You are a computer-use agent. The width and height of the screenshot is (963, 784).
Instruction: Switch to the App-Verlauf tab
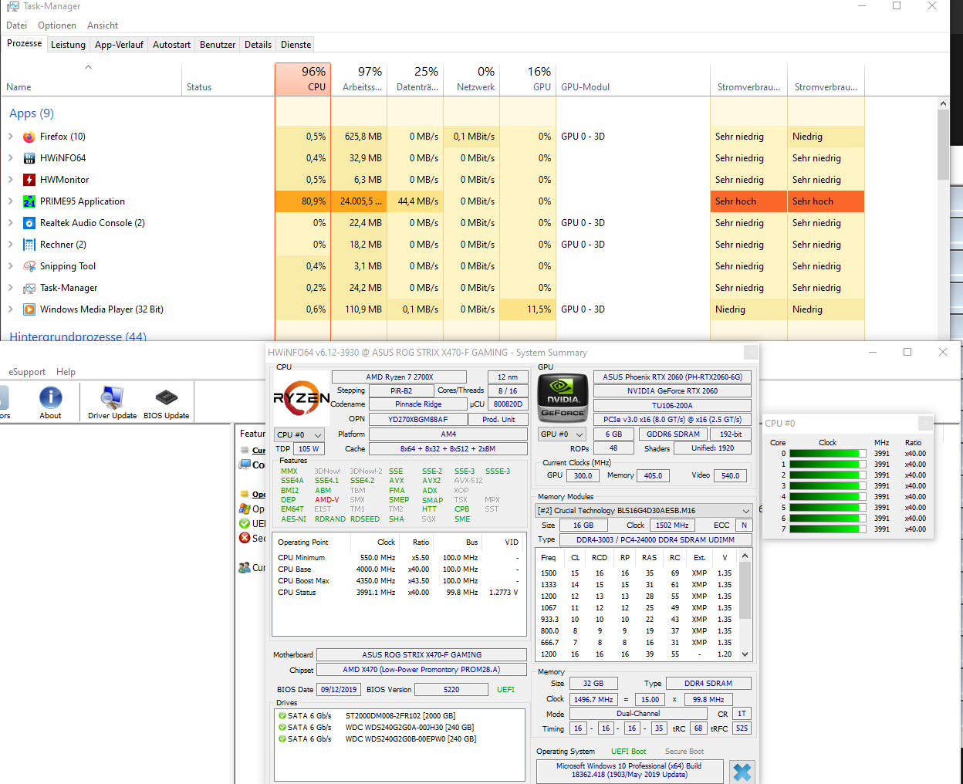click(119, 45)
